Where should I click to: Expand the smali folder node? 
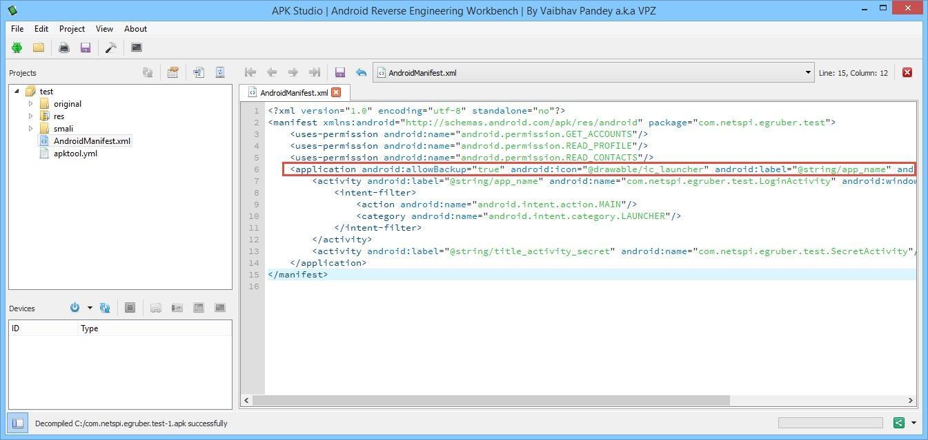click(x=30, y=129)
